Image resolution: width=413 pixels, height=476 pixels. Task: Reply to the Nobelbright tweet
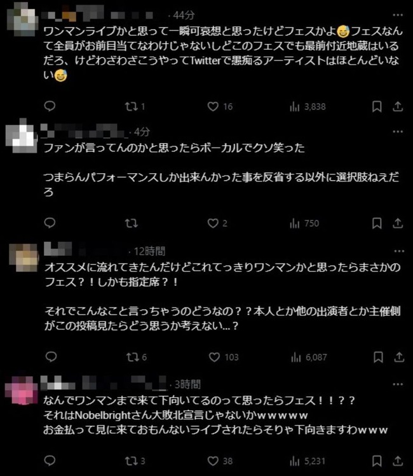[x=50, y=461]
